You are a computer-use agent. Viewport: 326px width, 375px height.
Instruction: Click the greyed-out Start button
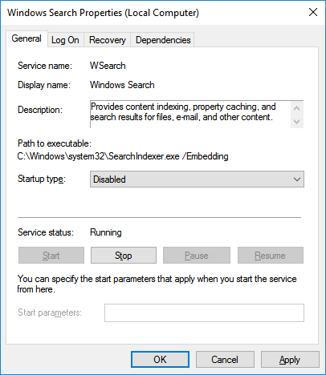[x=51, y=256]
